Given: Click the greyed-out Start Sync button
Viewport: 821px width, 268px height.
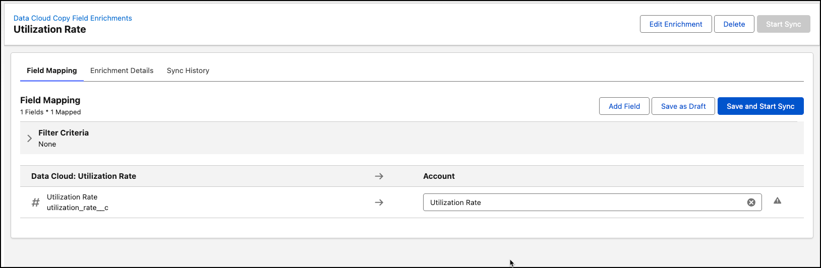Looking at the screenshot, I should [x=783, y=24].
